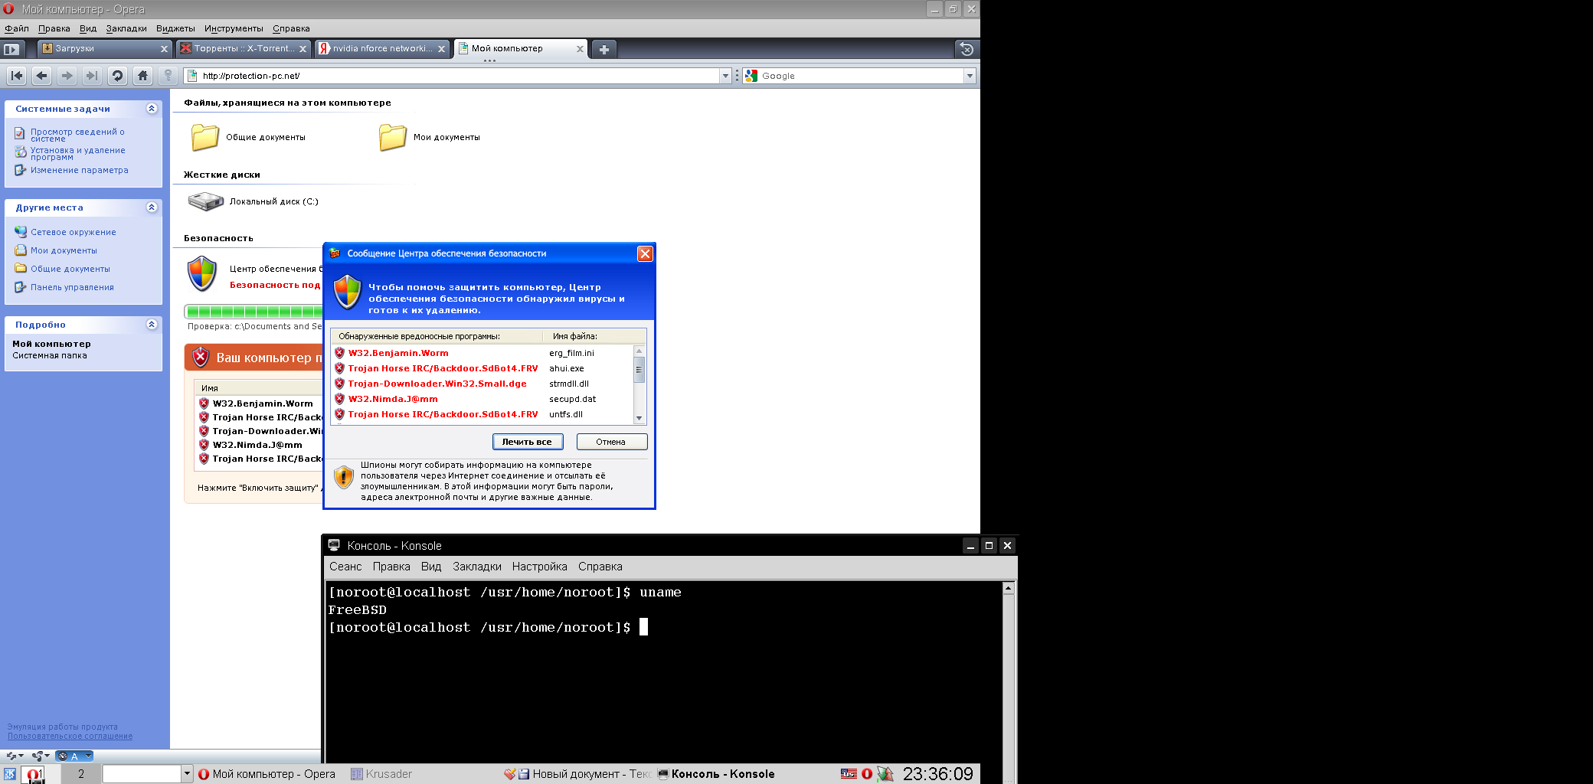Click Opera tray icon
This screenshot has height=784, width=1593.
[x=867, y=774]
